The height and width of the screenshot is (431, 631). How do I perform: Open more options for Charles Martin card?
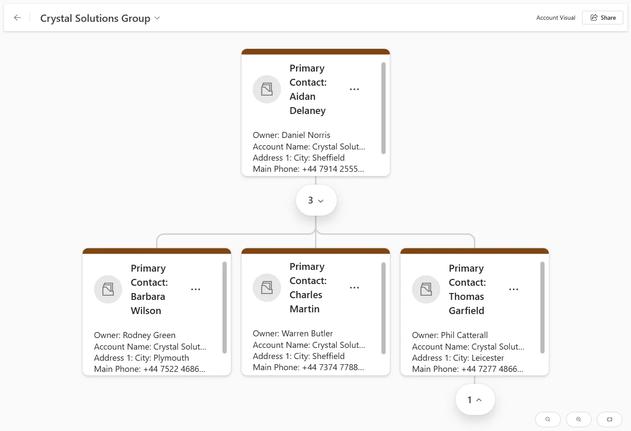pyautogui.click(x=354, y=287)
